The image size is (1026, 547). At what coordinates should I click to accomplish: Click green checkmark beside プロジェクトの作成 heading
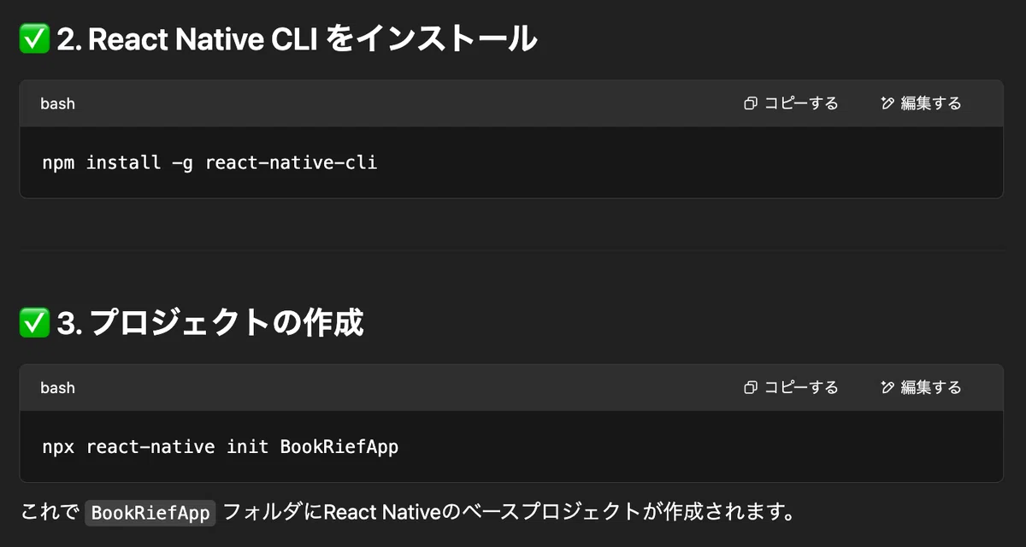(34, 323)
